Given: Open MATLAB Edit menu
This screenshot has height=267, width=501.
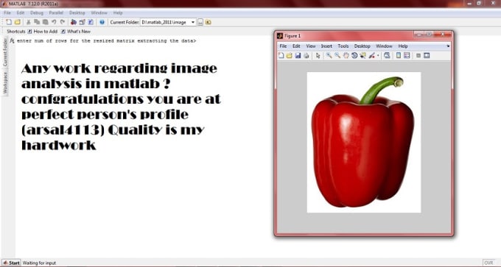Looking at the screenshot, I should 21,13.
